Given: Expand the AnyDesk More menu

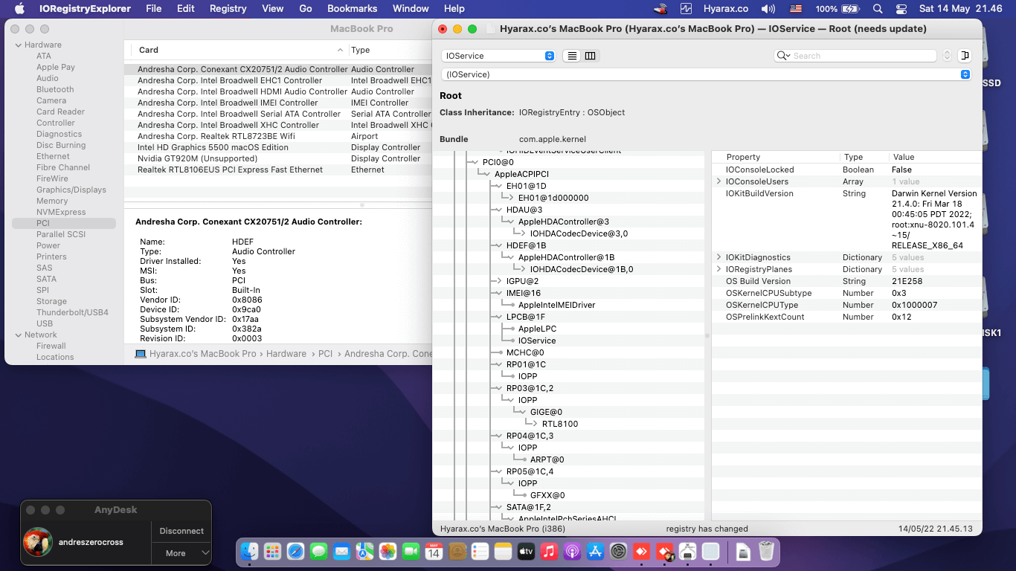Looking at the screenshot, I should 182,553.
